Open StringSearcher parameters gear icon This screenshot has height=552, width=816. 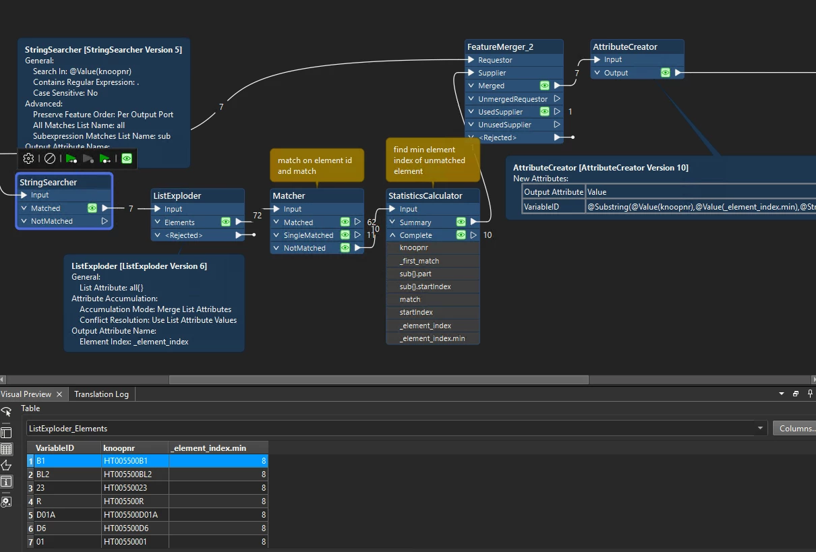[28, 158]
